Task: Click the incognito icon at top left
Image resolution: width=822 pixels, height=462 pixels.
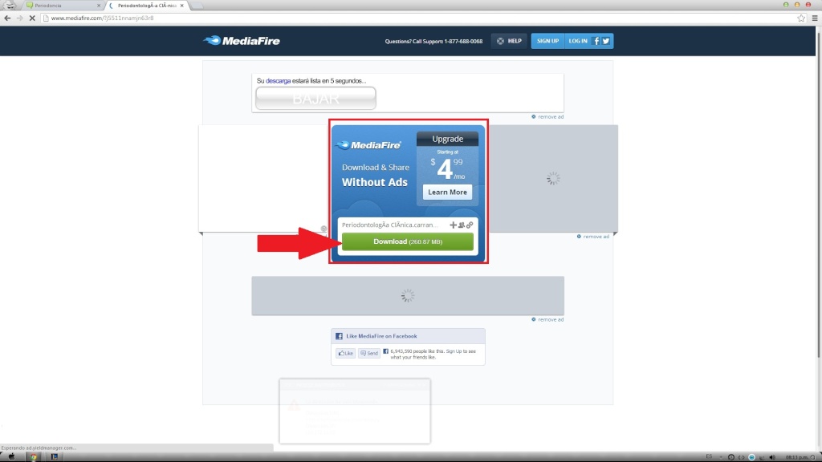Action: 10,6
